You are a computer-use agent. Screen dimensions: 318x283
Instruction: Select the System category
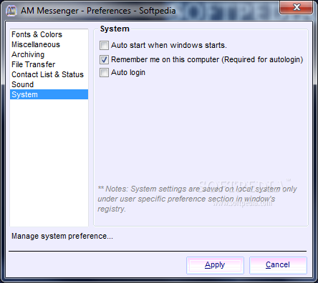(49, 94)
